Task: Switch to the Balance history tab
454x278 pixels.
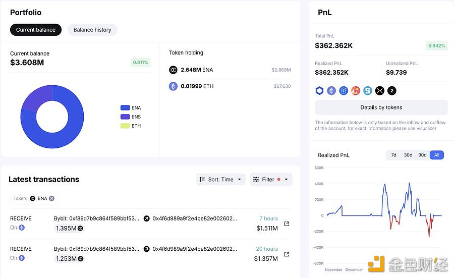Action: click(x=92, y=30)
